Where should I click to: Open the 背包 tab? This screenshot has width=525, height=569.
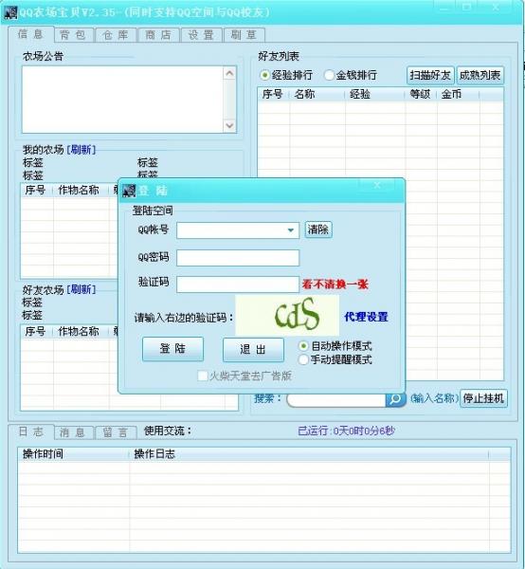tap(73, 35)
